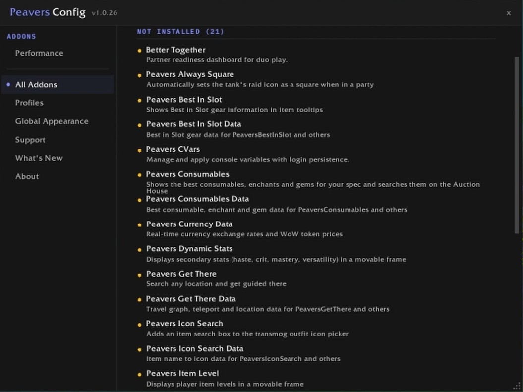Click 'Shows Best in Slot gear information' description
Viewport: 523px width, 392px height.
click(x=234, y=110)
